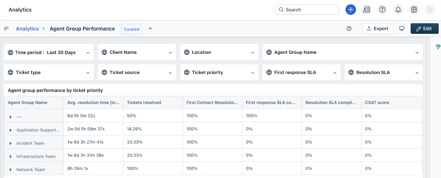
Task: Open the help question mark icon in top bar
Action: coord(382,10)
